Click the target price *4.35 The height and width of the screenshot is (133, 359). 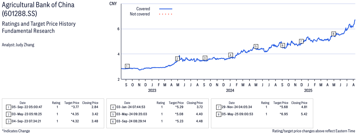(x=75, y=114)
